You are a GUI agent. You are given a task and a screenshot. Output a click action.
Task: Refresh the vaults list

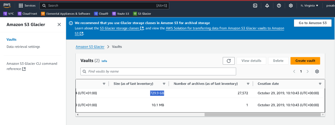click(x=228, y=61)
